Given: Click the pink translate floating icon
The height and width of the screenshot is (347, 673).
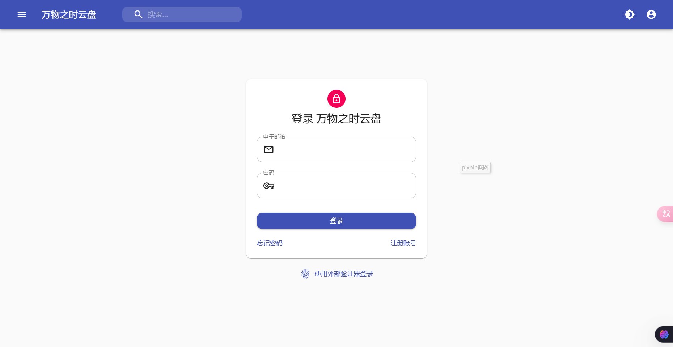Looking at the screenshot, I should click(x=665, y=214).
